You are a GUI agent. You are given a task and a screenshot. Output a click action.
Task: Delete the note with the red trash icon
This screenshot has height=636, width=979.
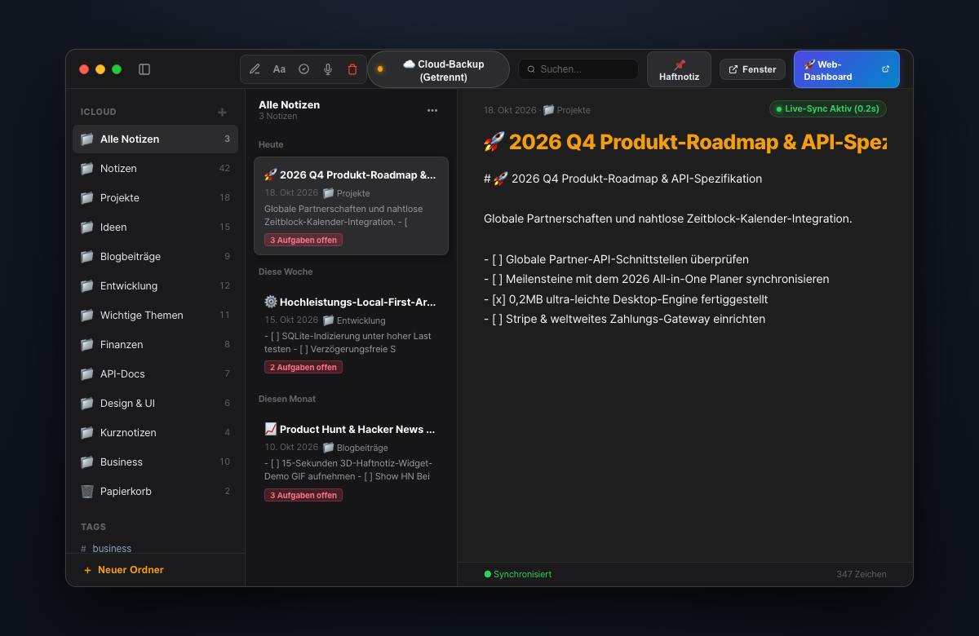(352, 69)
